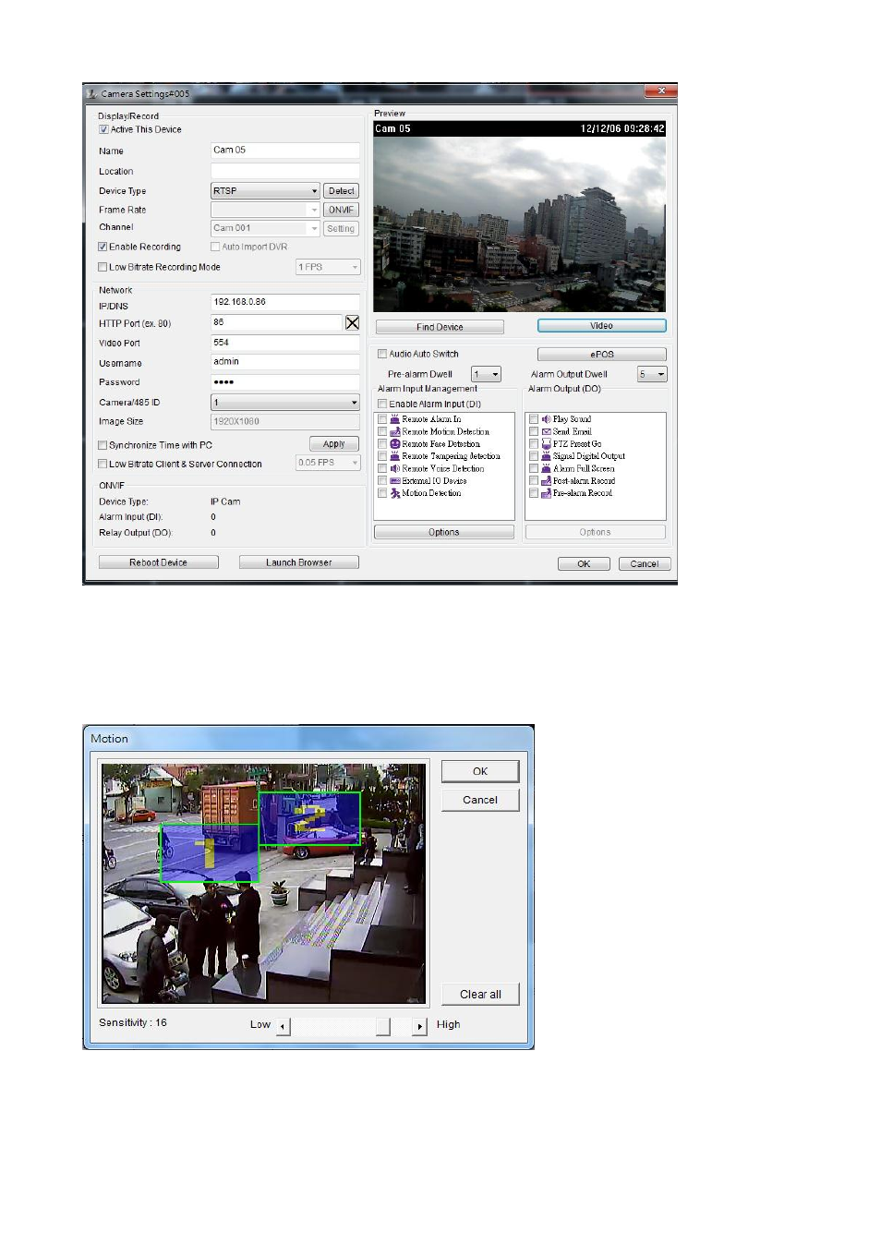
Task: Click the Alarm Full Screen icon
Action: (546, 468)
